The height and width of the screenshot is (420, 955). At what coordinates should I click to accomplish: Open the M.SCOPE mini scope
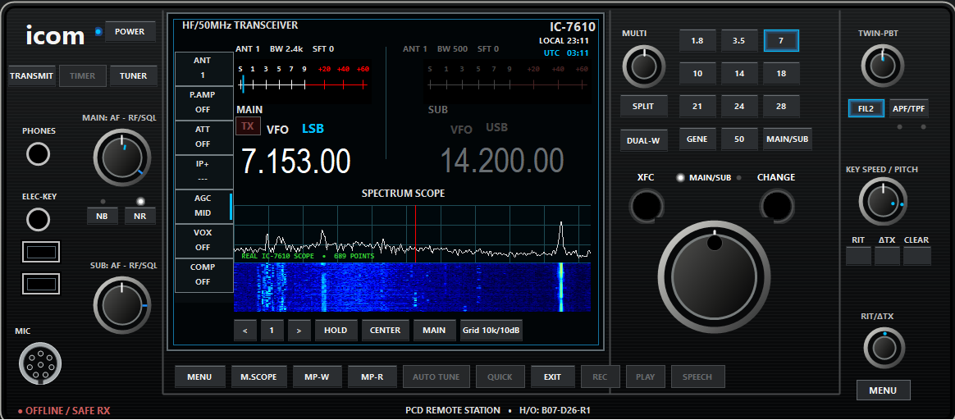(258, 377)
